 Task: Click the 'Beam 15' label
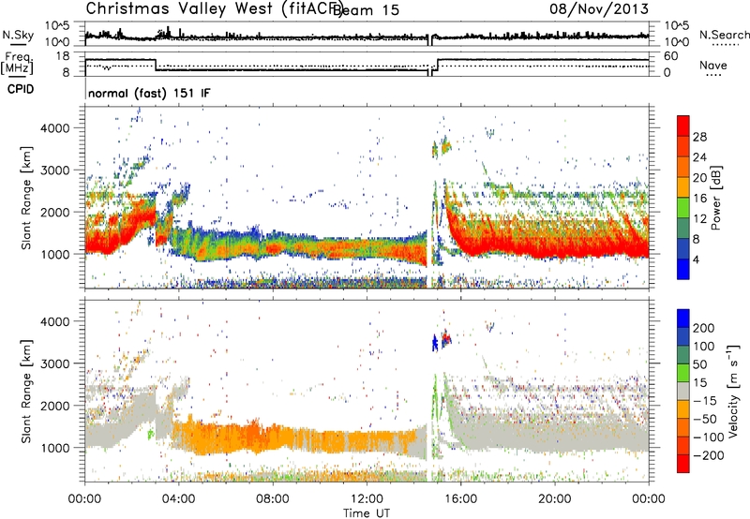(366, 10)
